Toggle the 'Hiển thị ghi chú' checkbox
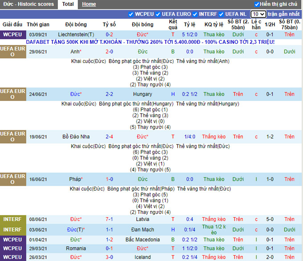The height and width of the screenshot is (261, 303). (256, 4)
